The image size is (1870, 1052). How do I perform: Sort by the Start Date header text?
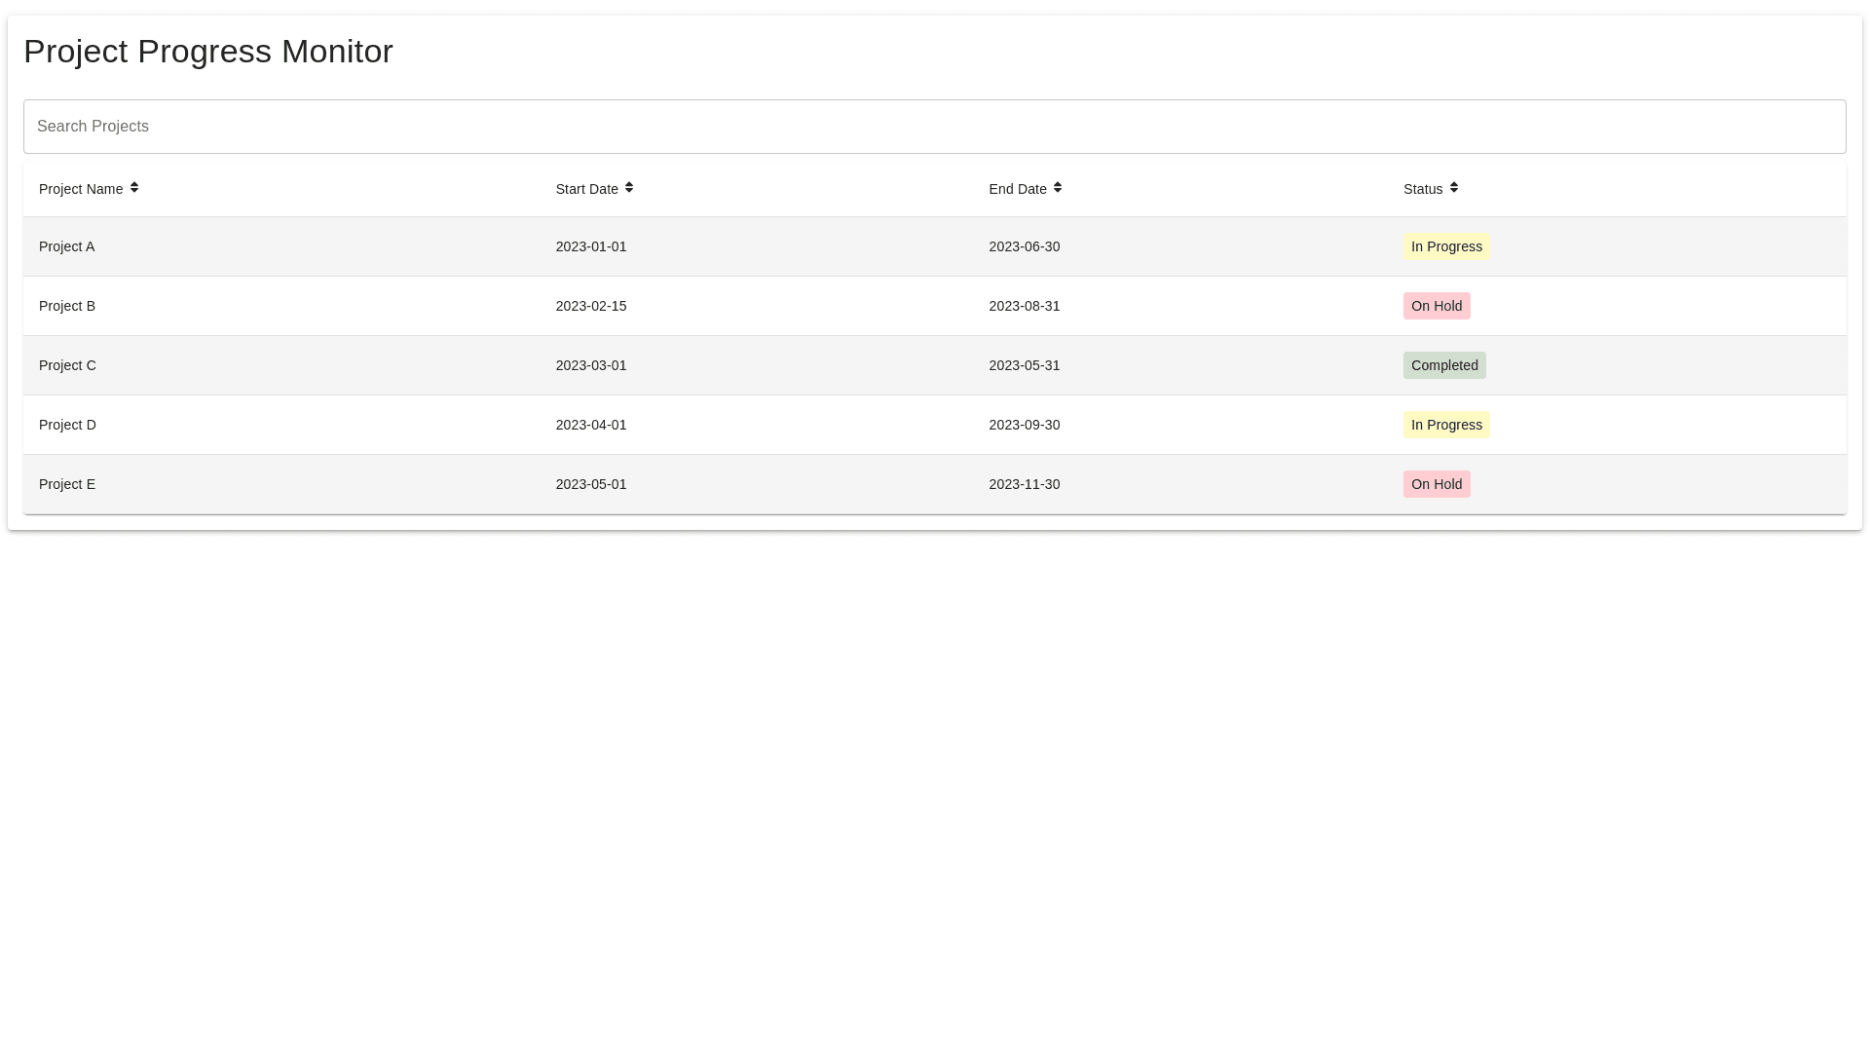pos(586,189)
